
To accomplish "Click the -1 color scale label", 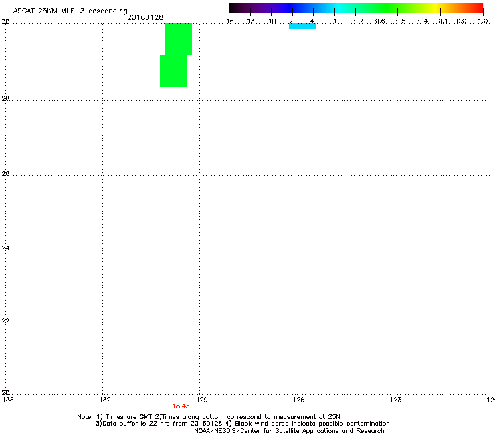I will tap(332, 21).
